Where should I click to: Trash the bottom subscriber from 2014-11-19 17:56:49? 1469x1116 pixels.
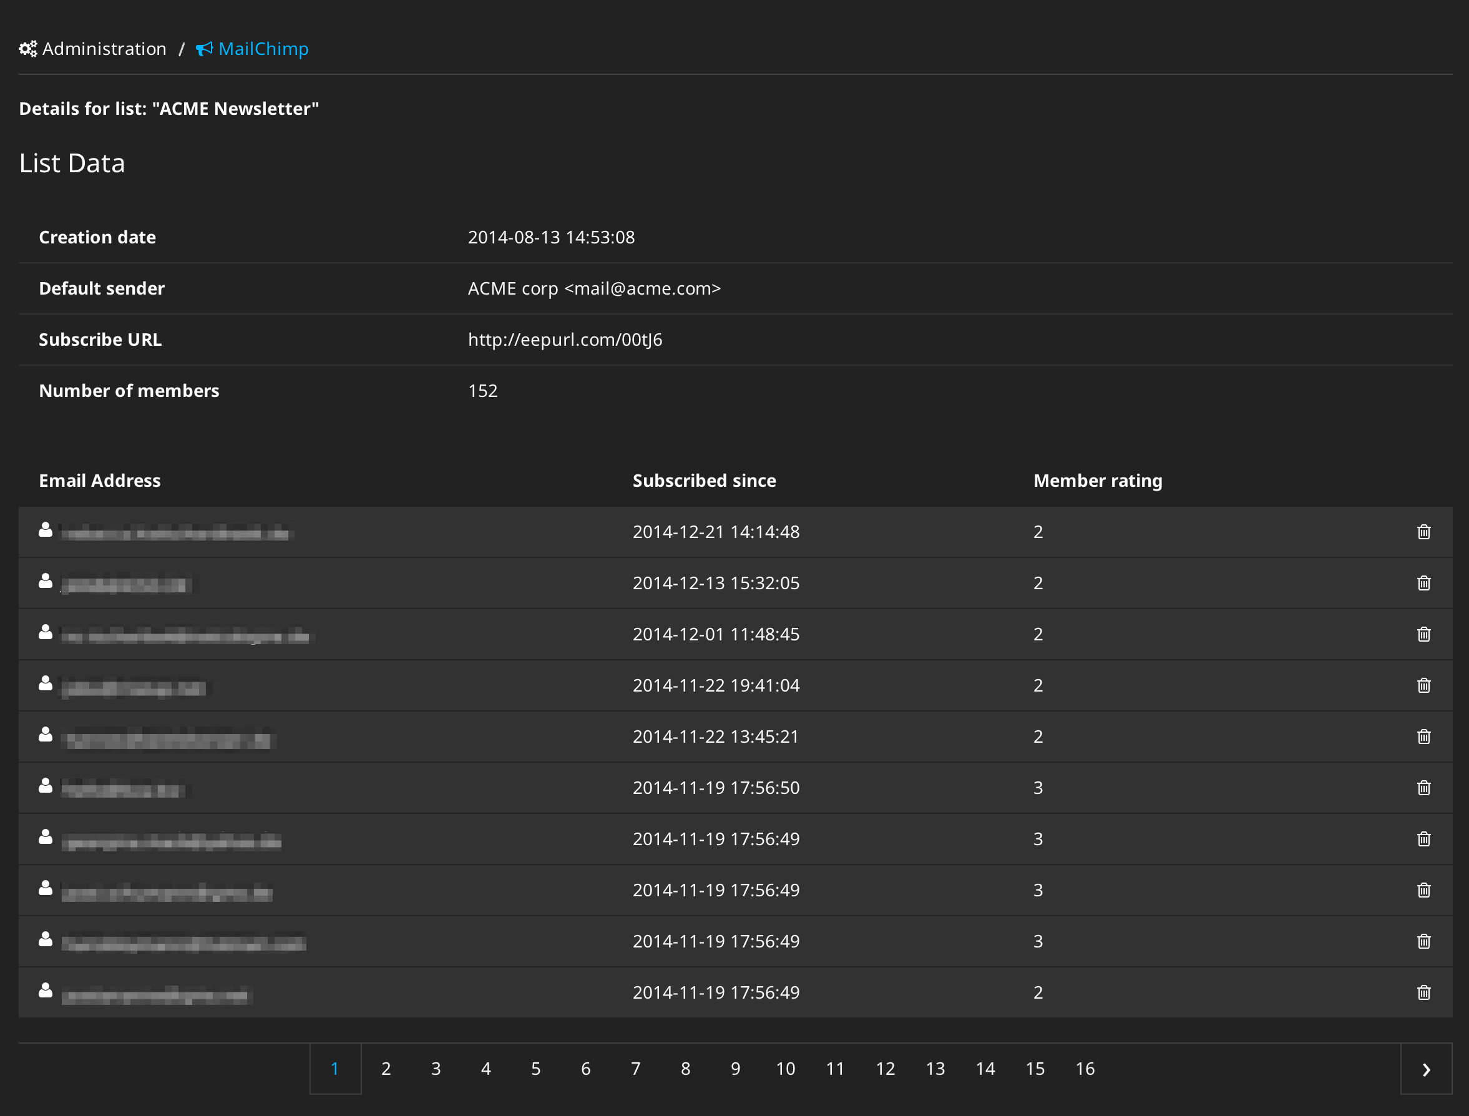coord(1424,992)
